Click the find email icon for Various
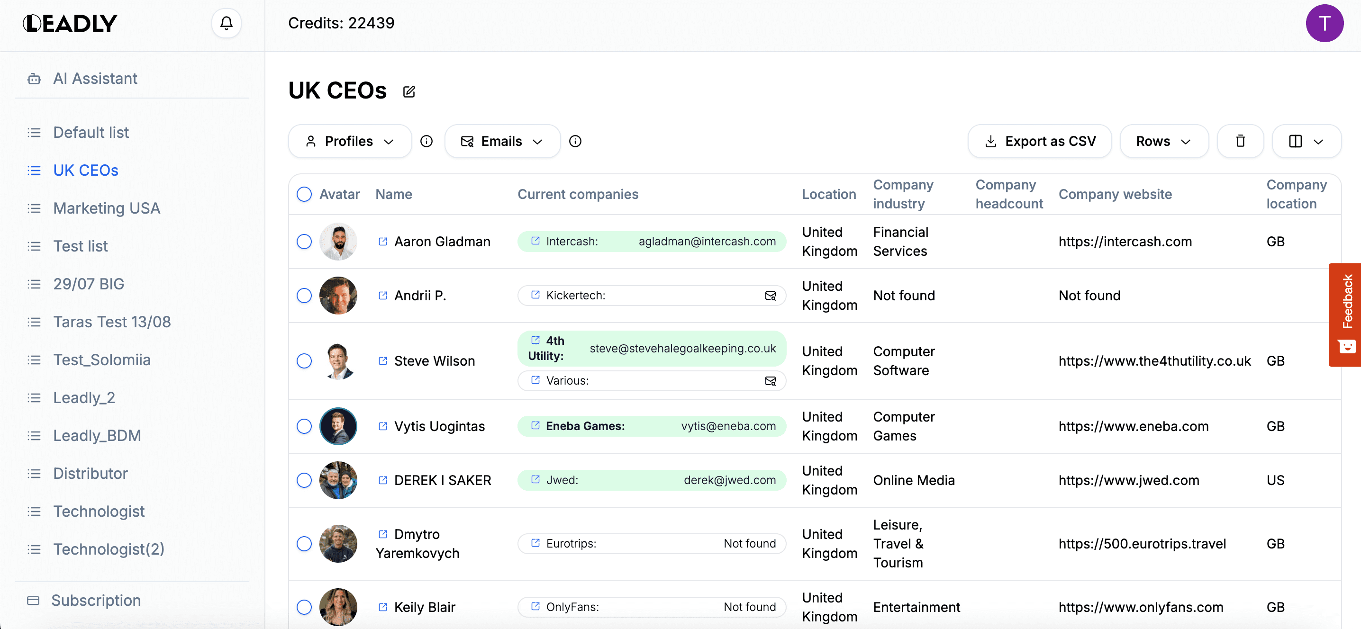 (771, 381)
